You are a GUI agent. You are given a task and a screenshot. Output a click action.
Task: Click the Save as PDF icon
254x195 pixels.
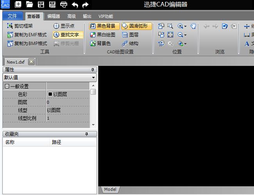point(52,5)
